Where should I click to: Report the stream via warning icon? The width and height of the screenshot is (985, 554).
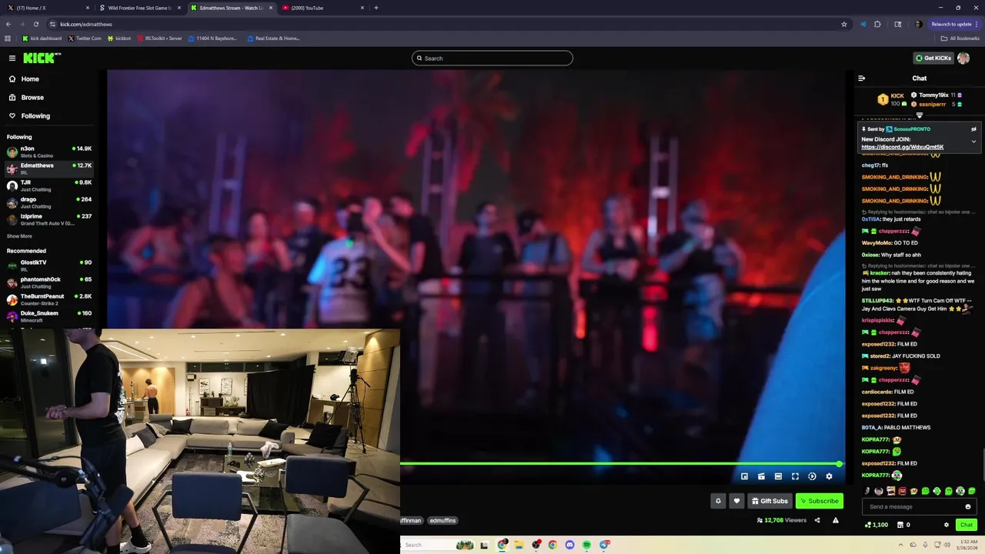[x=836, y=520]
